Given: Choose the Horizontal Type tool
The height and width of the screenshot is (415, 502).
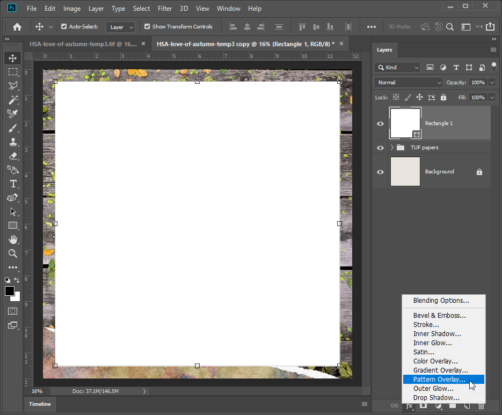Looking at the screenshot, I should click(13, 184).
